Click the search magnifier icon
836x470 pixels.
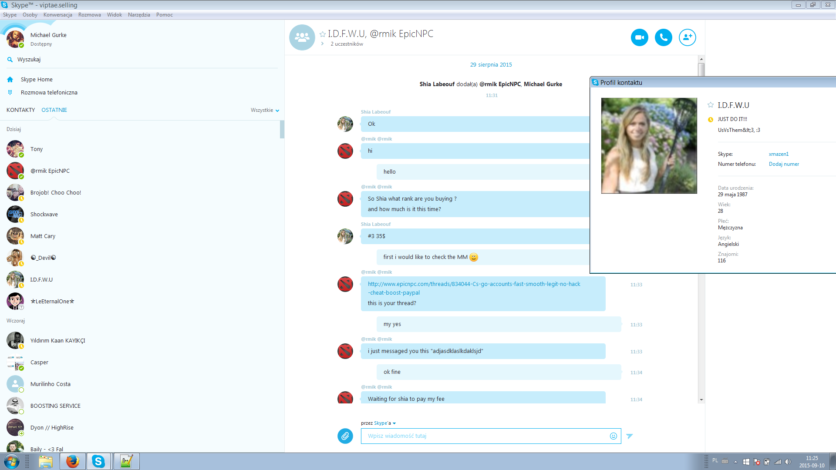click(x=10, y=60)
